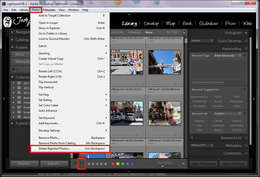This screenshot has width=260, height=177.
Task: Click the add keywords input field
Action: 218,83
